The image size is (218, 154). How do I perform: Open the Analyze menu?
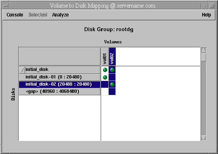click(x=60, y=15)
